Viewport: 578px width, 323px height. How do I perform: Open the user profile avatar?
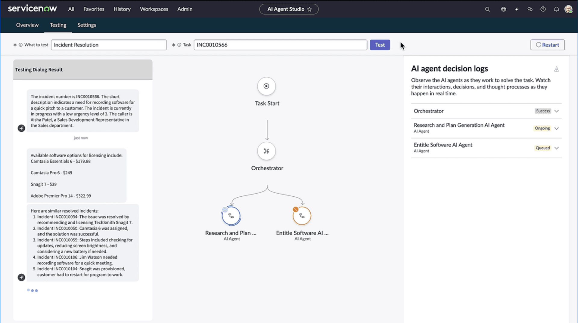[569, 9]
